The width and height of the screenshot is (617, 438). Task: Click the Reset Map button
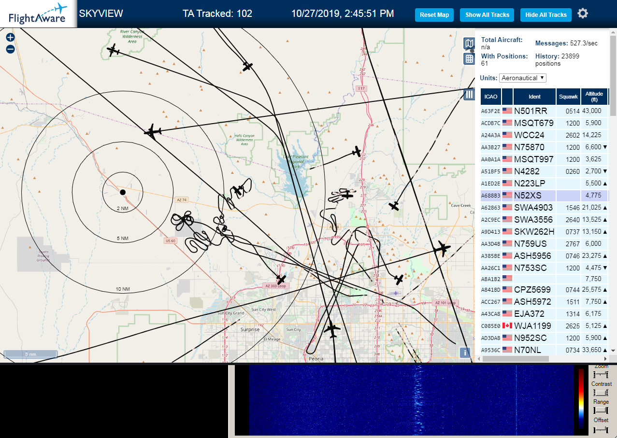point(434,15)
